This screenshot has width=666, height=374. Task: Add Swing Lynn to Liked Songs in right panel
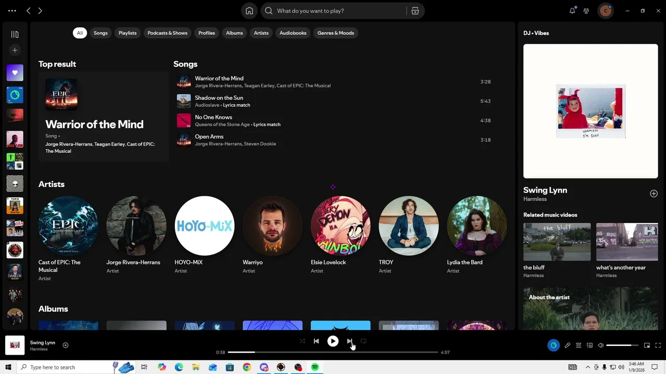(654, 194)
